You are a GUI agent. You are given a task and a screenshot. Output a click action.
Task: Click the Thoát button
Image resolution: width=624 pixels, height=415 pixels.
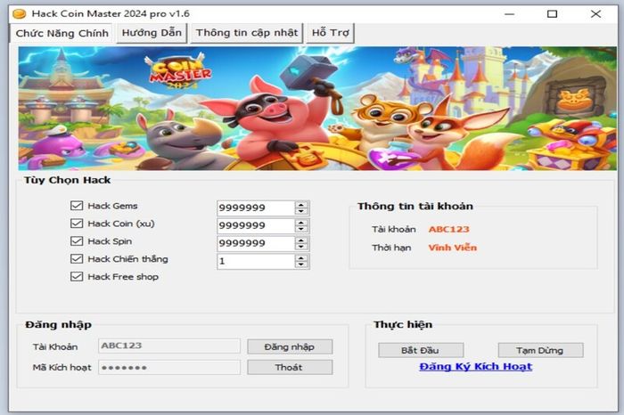[x=290, y=367]
